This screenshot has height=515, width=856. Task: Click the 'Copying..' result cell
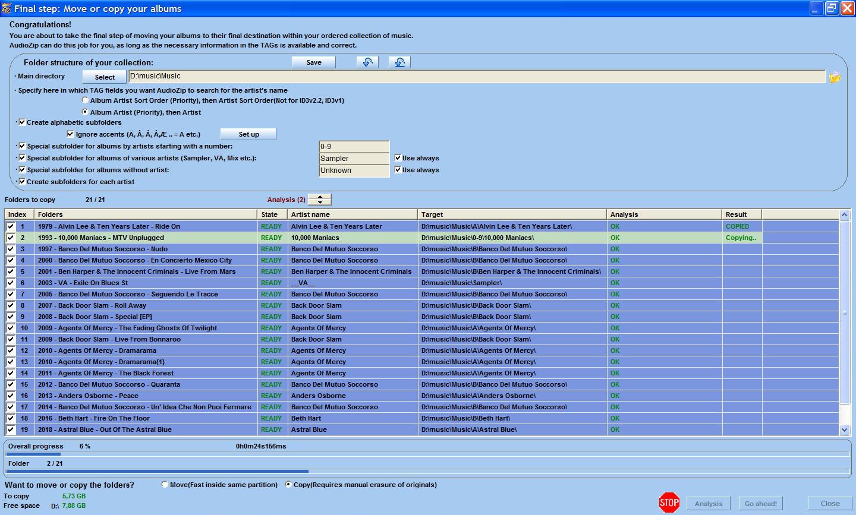(741, 238)
